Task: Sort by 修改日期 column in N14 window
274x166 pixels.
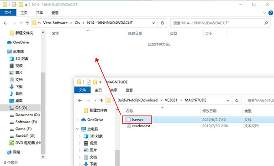Action: pos(135,33)
